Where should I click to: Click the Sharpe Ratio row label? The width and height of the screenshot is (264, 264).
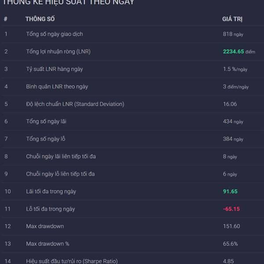(x=72, y=261)
